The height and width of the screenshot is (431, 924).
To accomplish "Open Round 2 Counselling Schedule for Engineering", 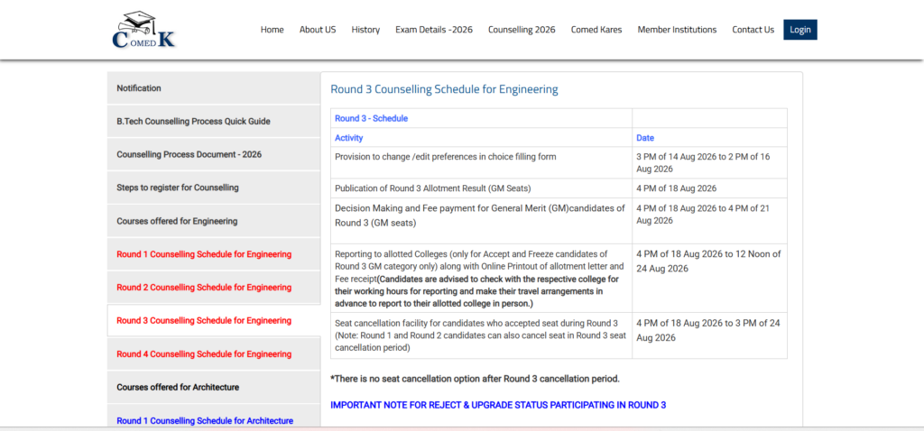I will [x=214, y=288].
